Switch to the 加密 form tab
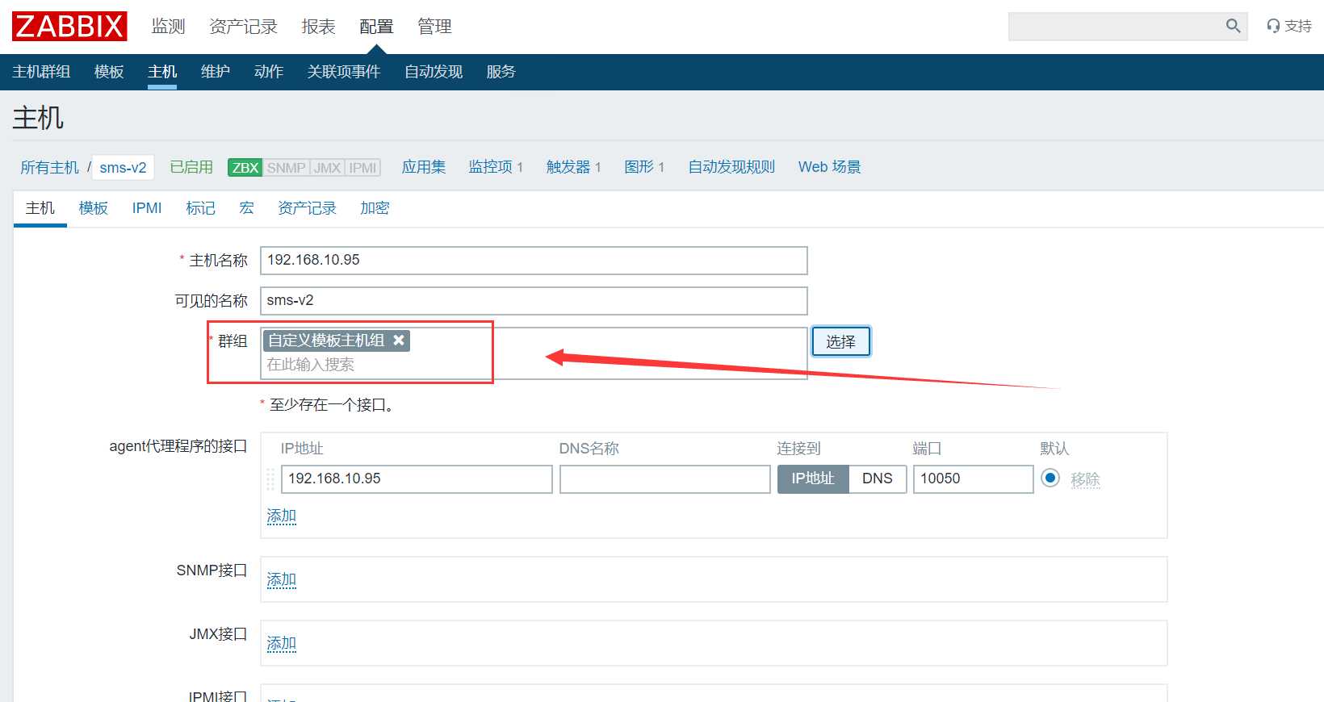Image resolution: width=1324 pixels, height=702 pixels. coord(375,208)
